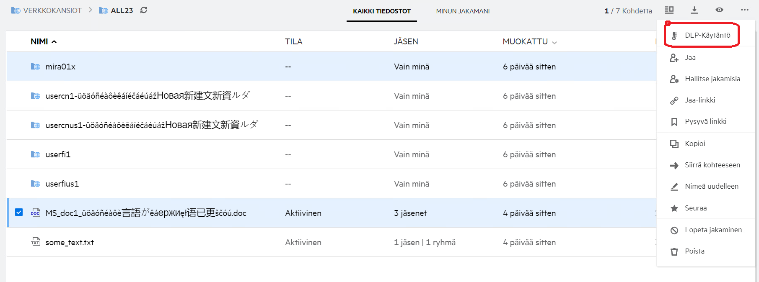The width and height of the screenshot is (759, 282).
Task: Choose Kopioi copy option
Action: [694, 144]
